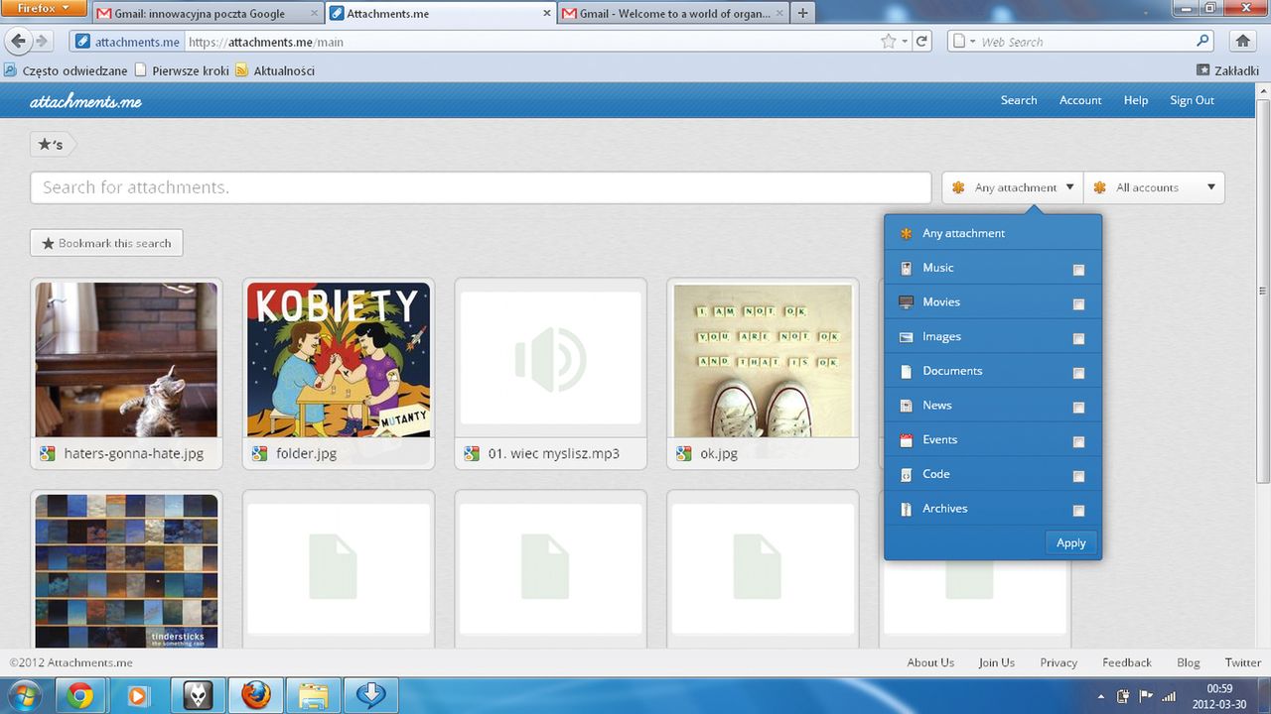The image size is (1271, 714).
Task: Open Privacy footer link
Action: [x=1059, y=662]
